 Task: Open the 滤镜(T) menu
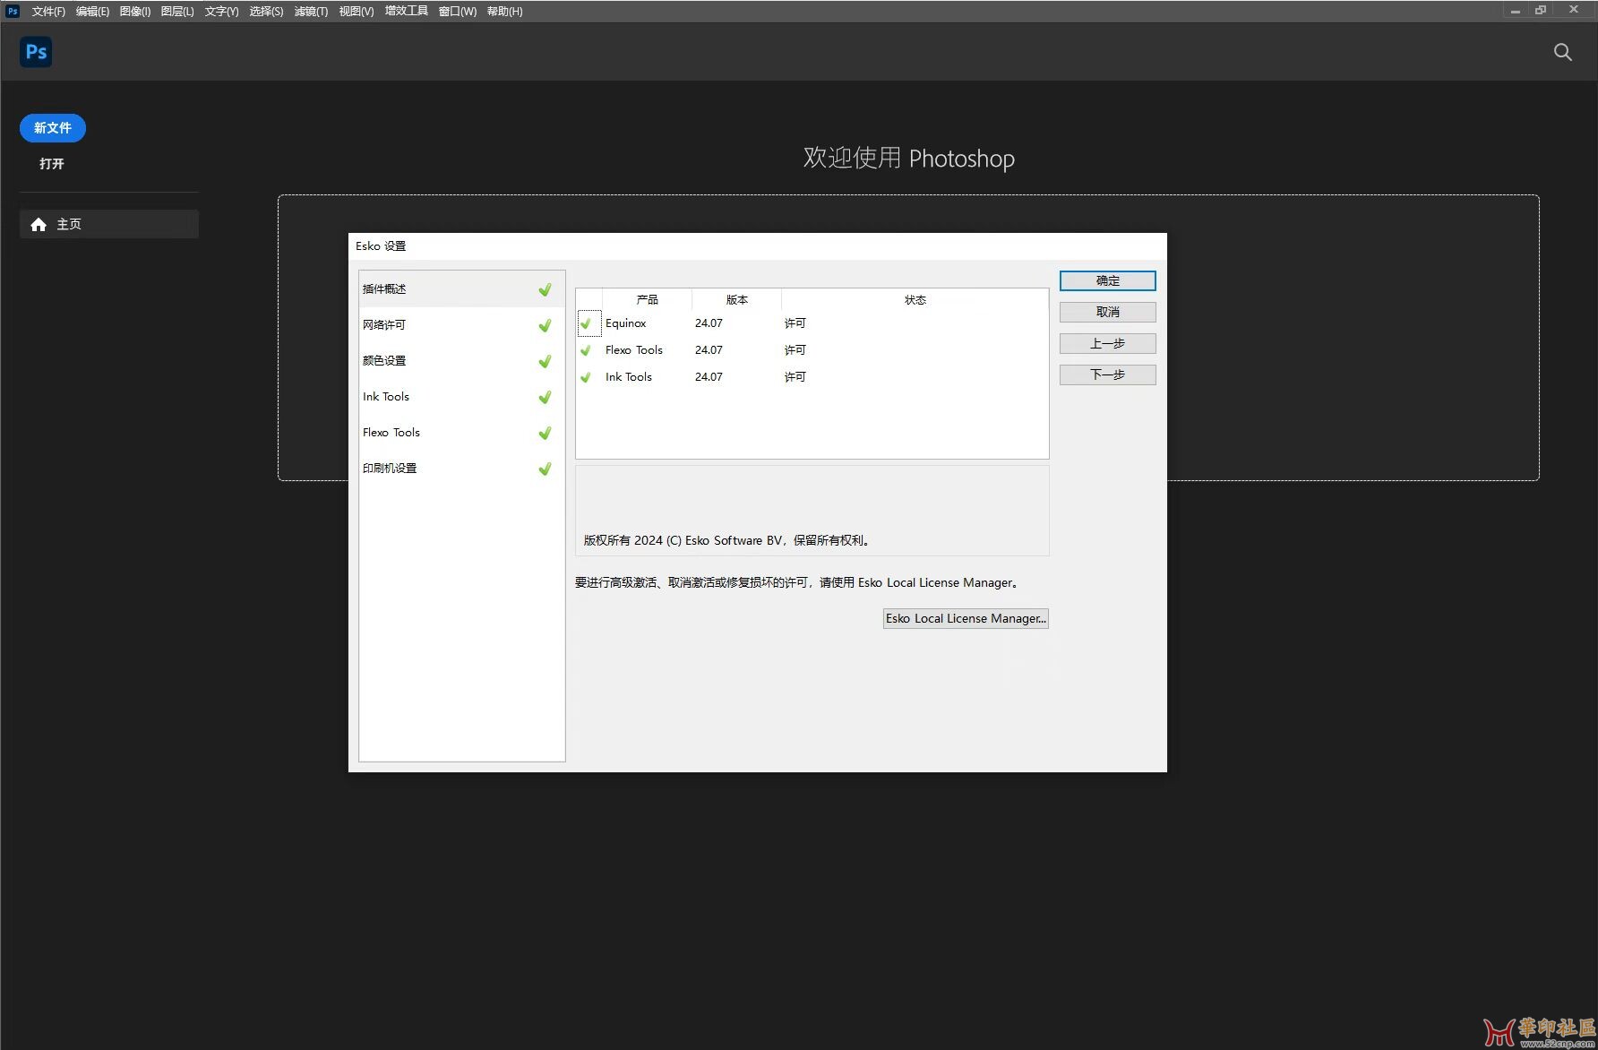[311, 12]
